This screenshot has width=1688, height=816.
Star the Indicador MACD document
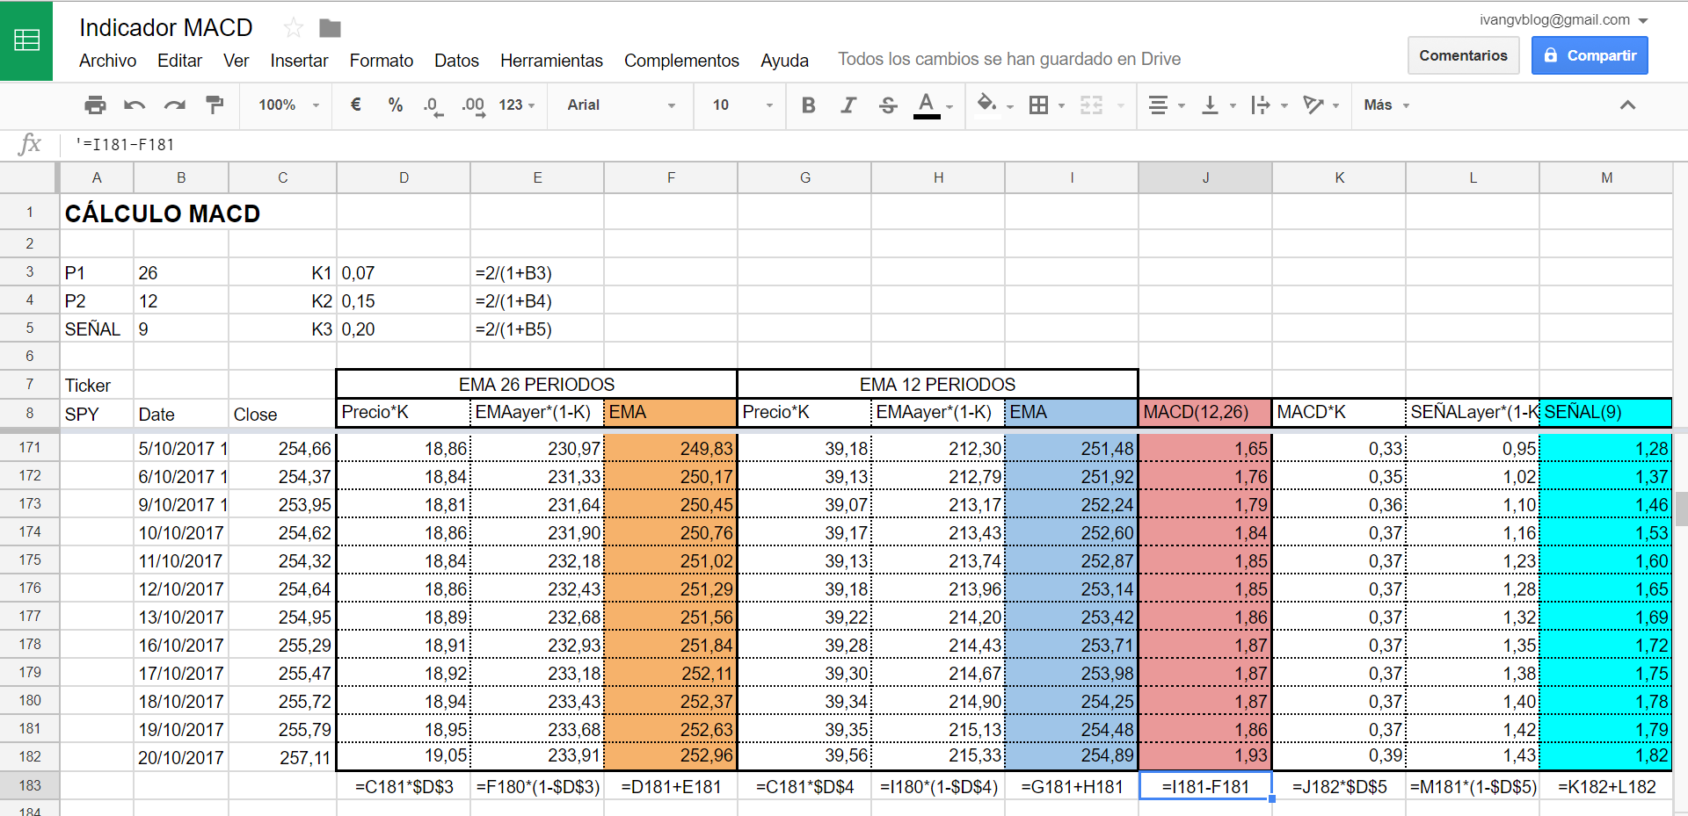(x=294, y=28)
